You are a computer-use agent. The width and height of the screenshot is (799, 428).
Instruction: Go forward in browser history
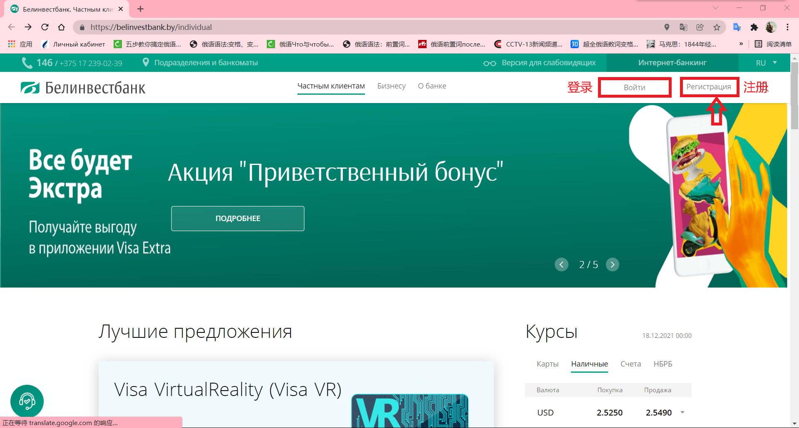point(28,27)
